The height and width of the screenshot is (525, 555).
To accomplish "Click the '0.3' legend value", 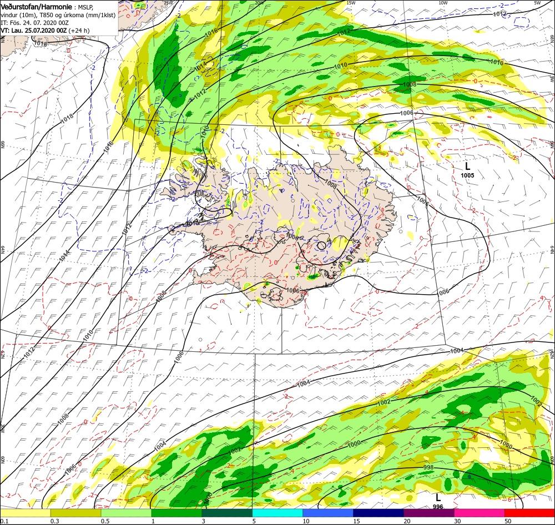I will 54,521.
